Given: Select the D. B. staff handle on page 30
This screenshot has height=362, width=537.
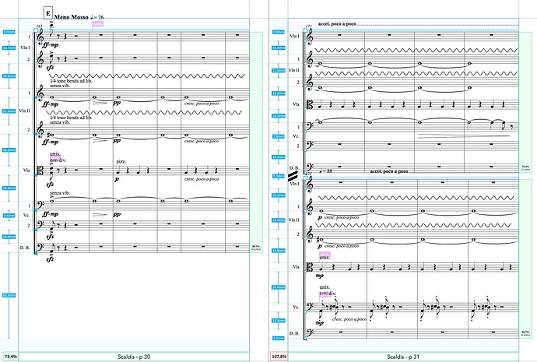Looking at the screenshot, I should (x=36, y=253).
